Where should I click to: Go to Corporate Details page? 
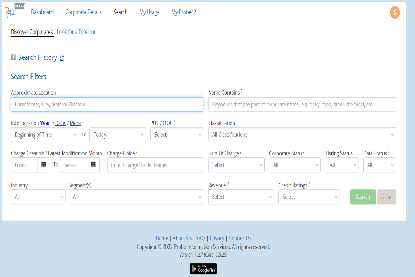click(84, 12)
